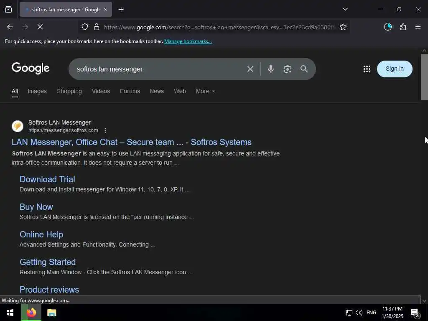Open the Windows Start menu

pyautogui.click(x=10, y=313)
